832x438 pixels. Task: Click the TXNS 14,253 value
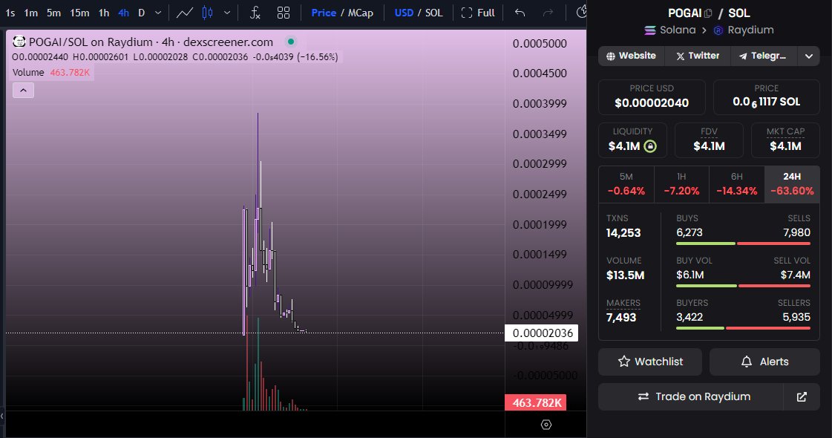623,232
